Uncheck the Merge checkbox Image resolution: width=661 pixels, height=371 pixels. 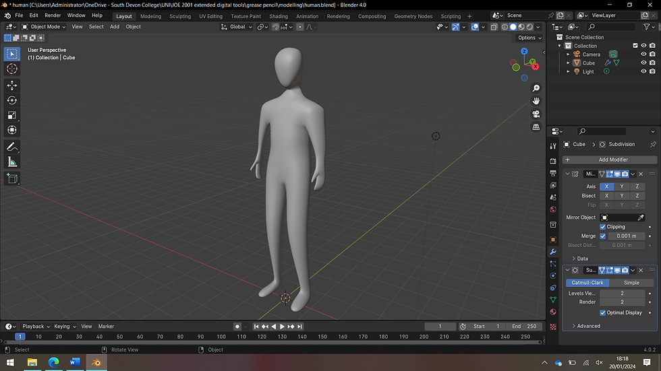pos(603,236)
